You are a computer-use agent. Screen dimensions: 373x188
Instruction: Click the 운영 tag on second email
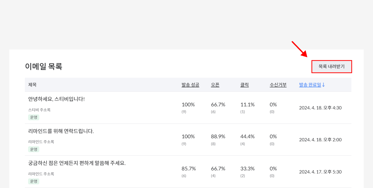coord(34,149)
